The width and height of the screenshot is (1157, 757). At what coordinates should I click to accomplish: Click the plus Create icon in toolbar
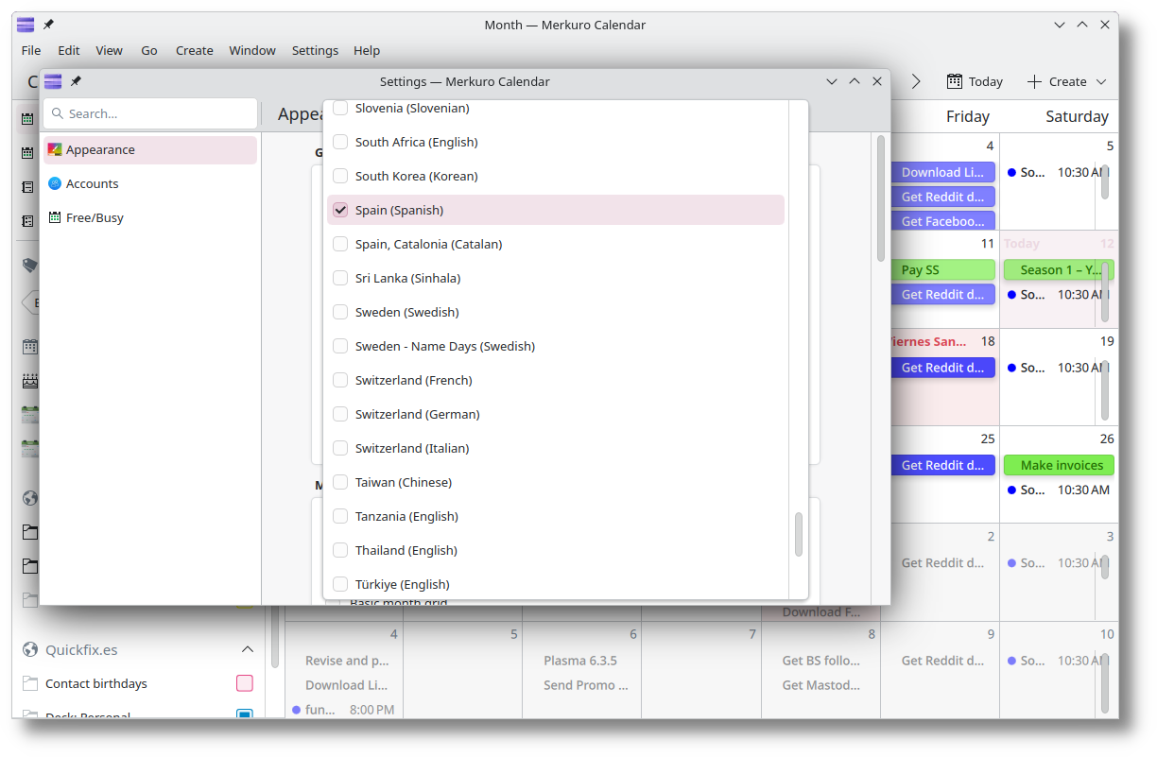pos(1034,82)
